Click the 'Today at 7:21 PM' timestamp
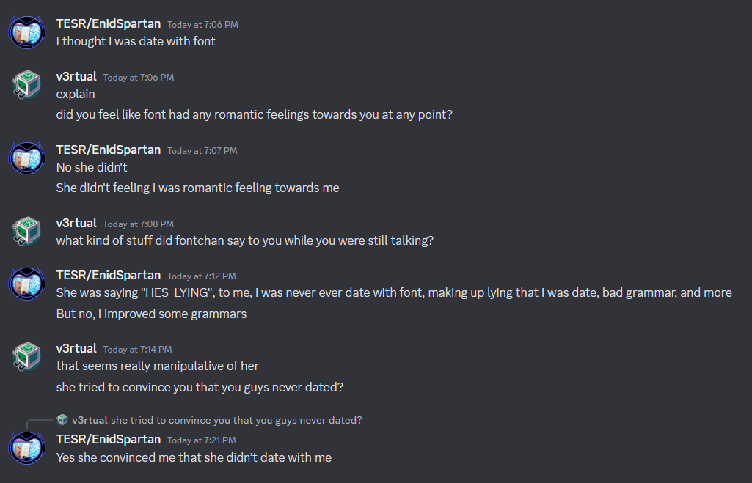752x483 pixels. (202, 440)
